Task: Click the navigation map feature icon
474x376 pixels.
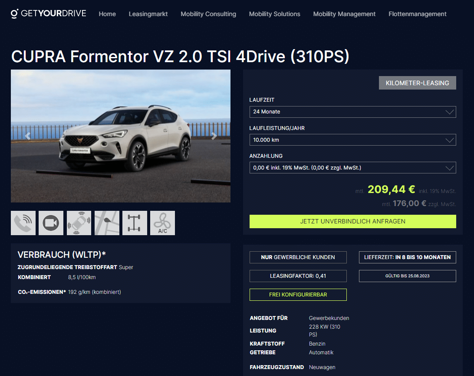Action: tap(107, 223)
